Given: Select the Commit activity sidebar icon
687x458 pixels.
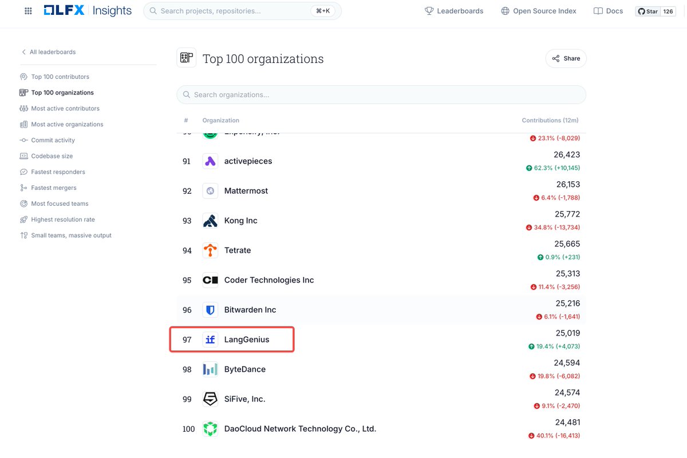Looking at the screenshot, I should tap(23, 140).
